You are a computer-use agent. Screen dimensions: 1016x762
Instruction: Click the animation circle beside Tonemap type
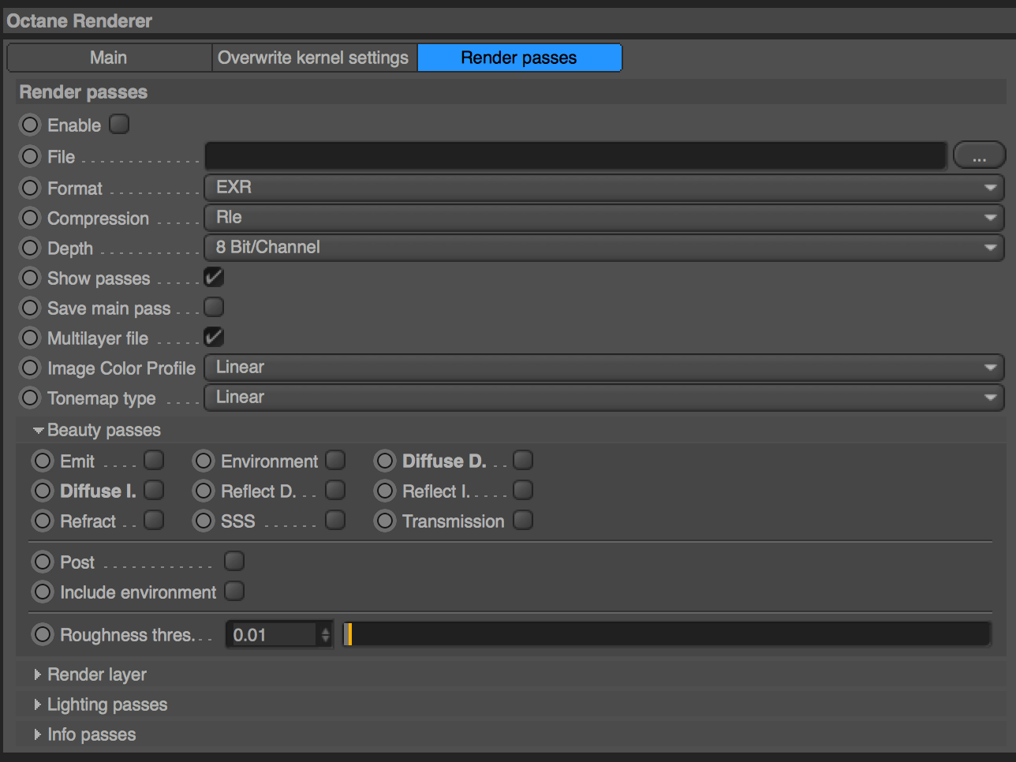point(30,398)
